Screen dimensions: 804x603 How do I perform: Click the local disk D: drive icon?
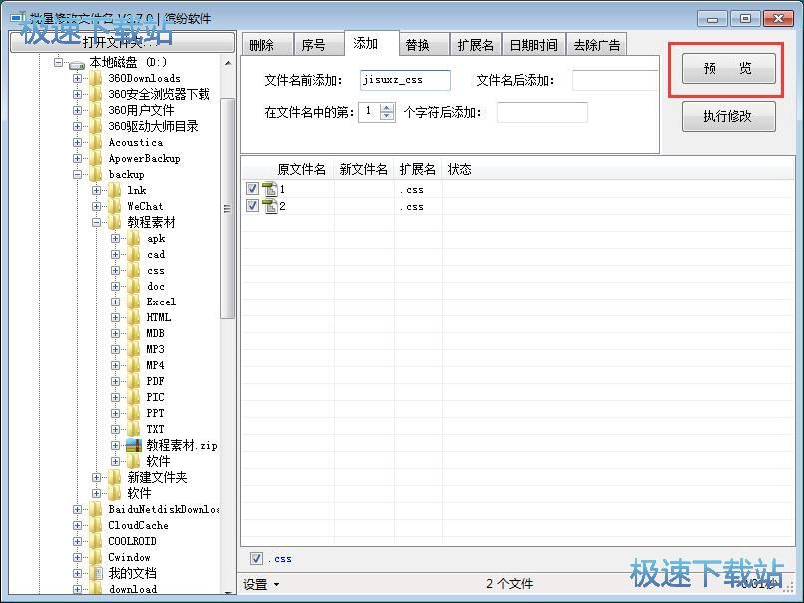coord(77,64)
